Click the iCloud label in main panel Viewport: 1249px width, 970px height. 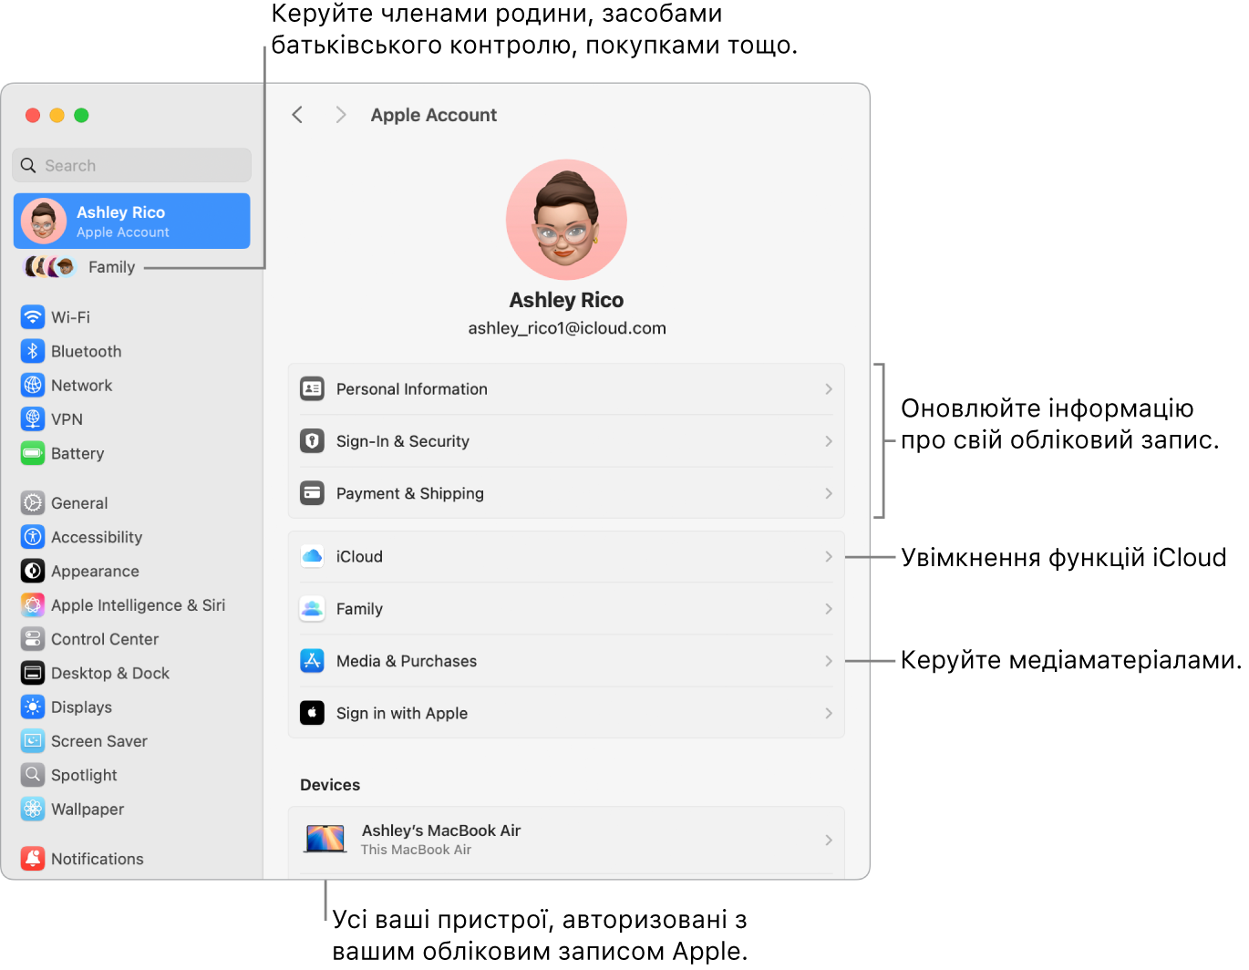(x=359, y=556)
